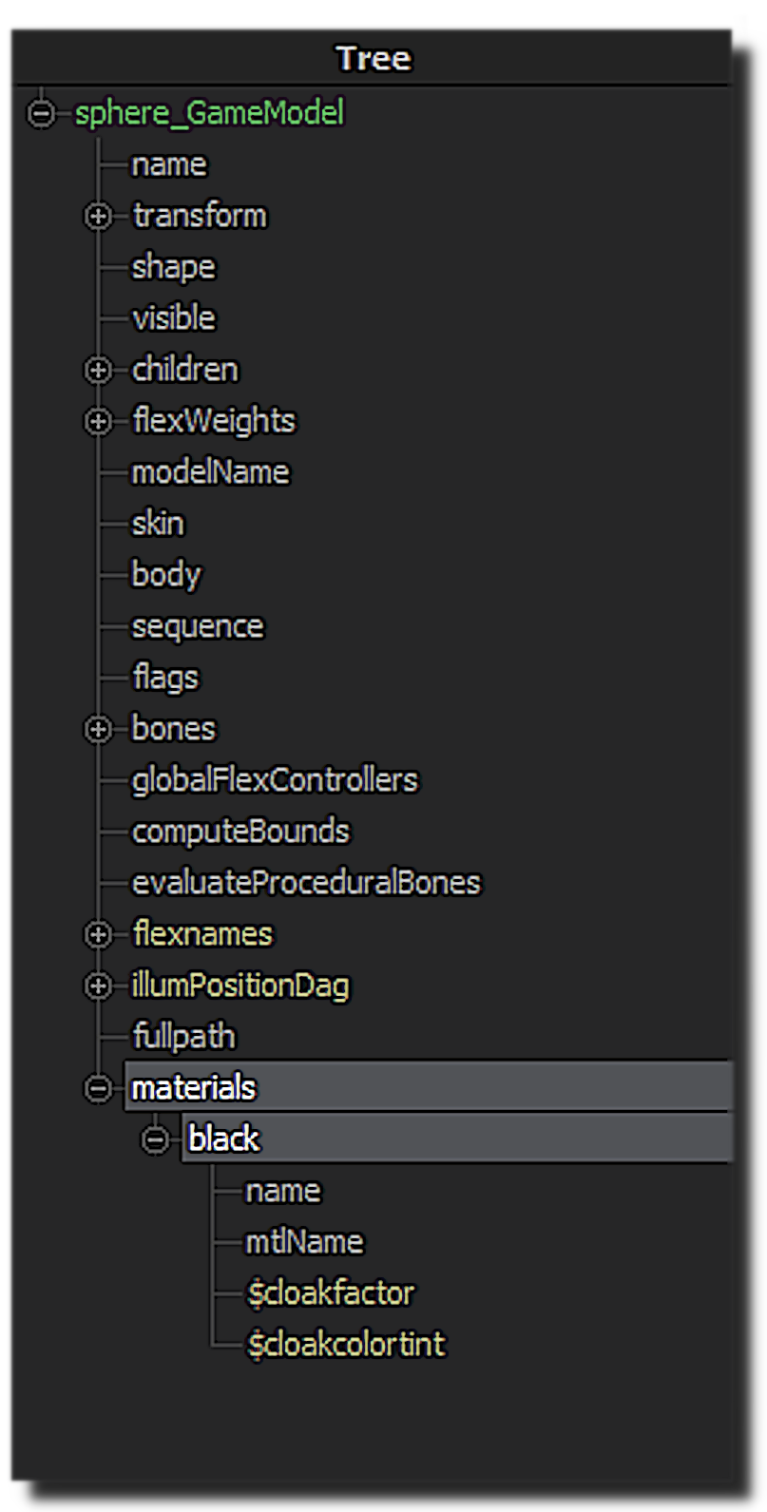Click the Tree column header
Image resolution: width=767 pixels, height=1512 pixels.
tap(373, 59)
